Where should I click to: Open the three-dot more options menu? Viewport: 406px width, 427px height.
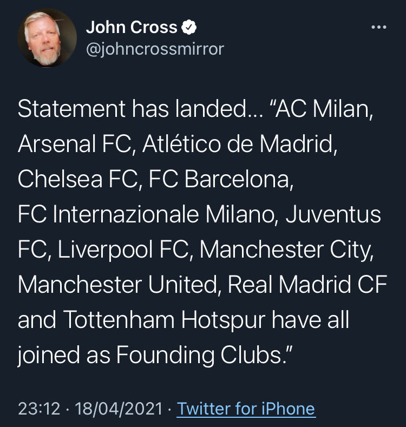378,27
